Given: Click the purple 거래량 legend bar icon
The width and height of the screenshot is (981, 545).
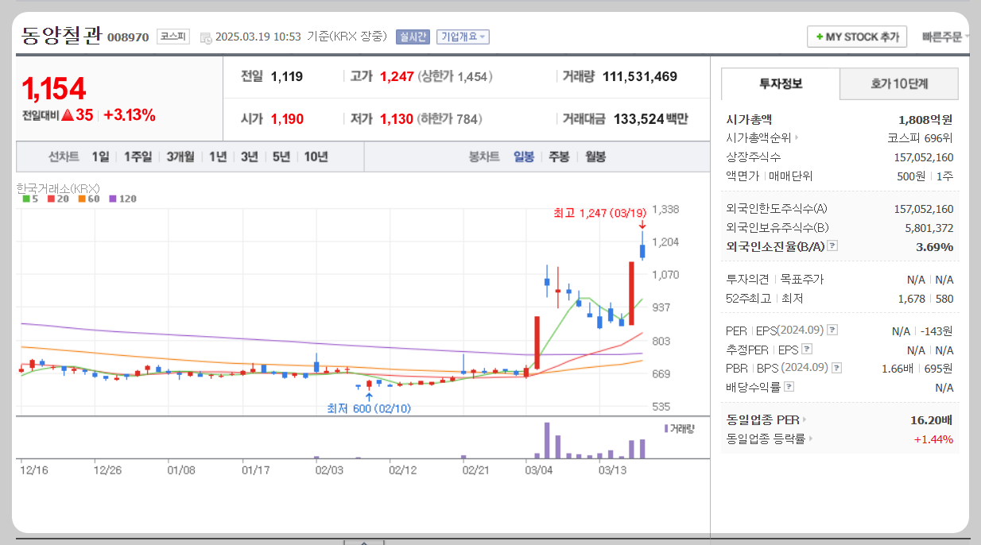Looking at the screenshot, I should click(x=667, y=428).
